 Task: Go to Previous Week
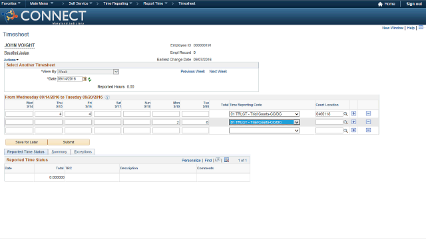click(193, 72)
